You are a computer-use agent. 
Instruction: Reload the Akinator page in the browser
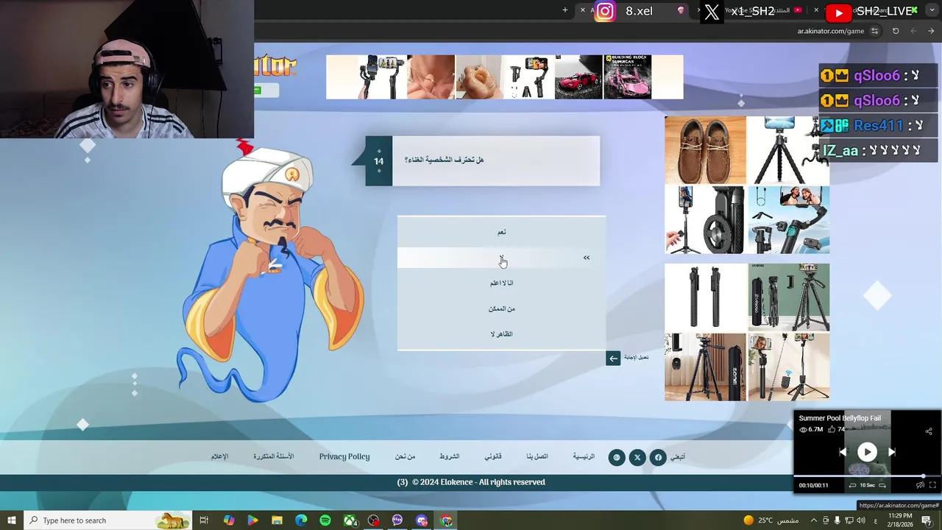pos(896,31)
